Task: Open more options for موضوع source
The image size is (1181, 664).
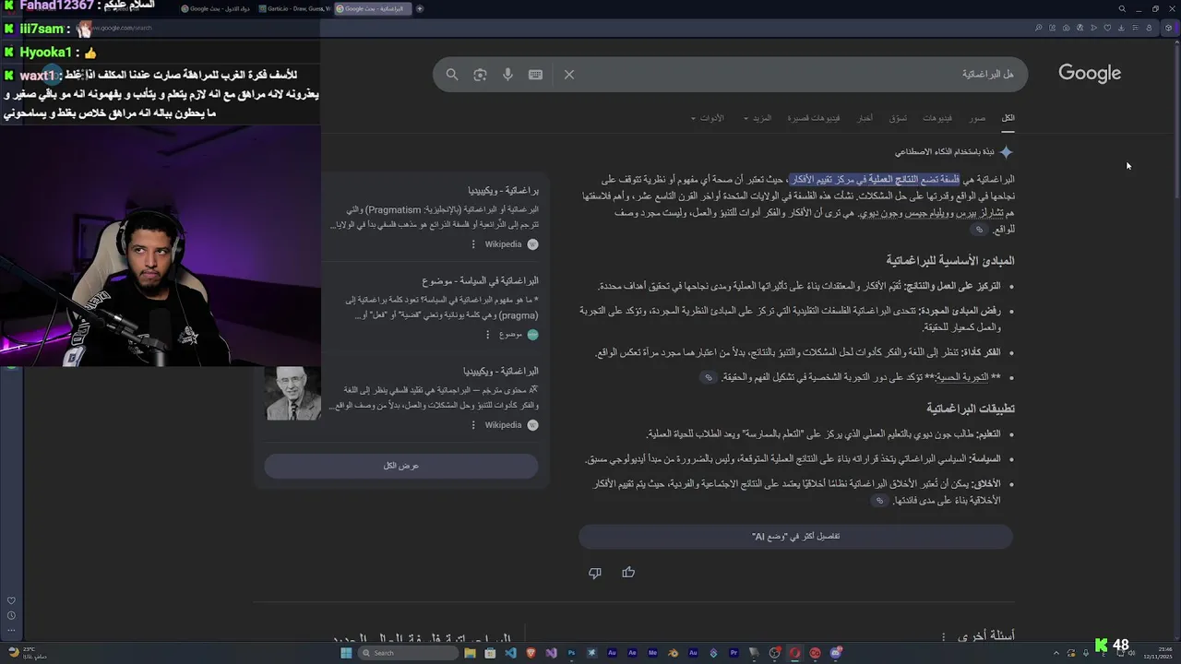Action: click(x=487, y=335)
